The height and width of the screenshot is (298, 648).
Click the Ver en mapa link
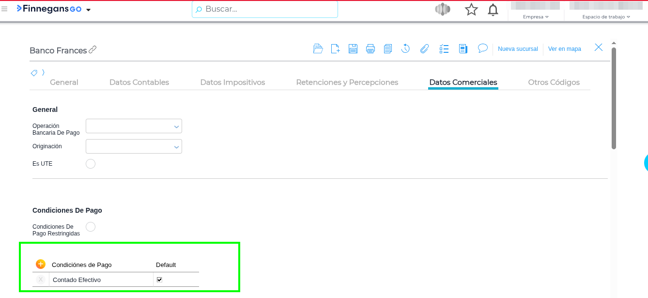point(564,49)
